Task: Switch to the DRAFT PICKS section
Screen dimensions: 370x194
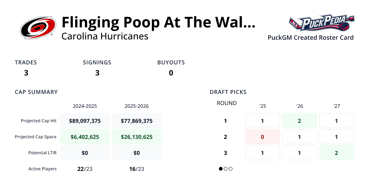Action: pos(228,92)
